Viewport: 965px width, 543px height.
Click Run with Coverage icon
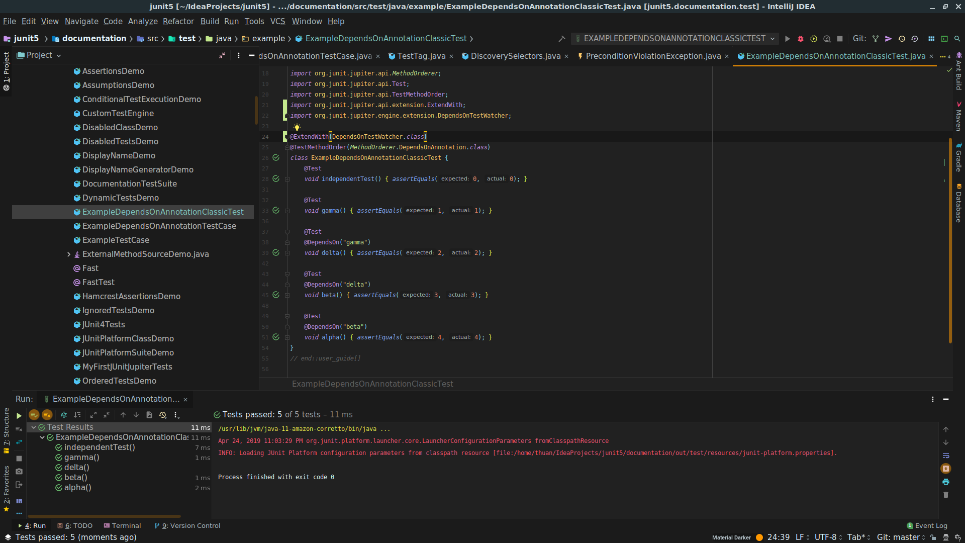(814, 39)
